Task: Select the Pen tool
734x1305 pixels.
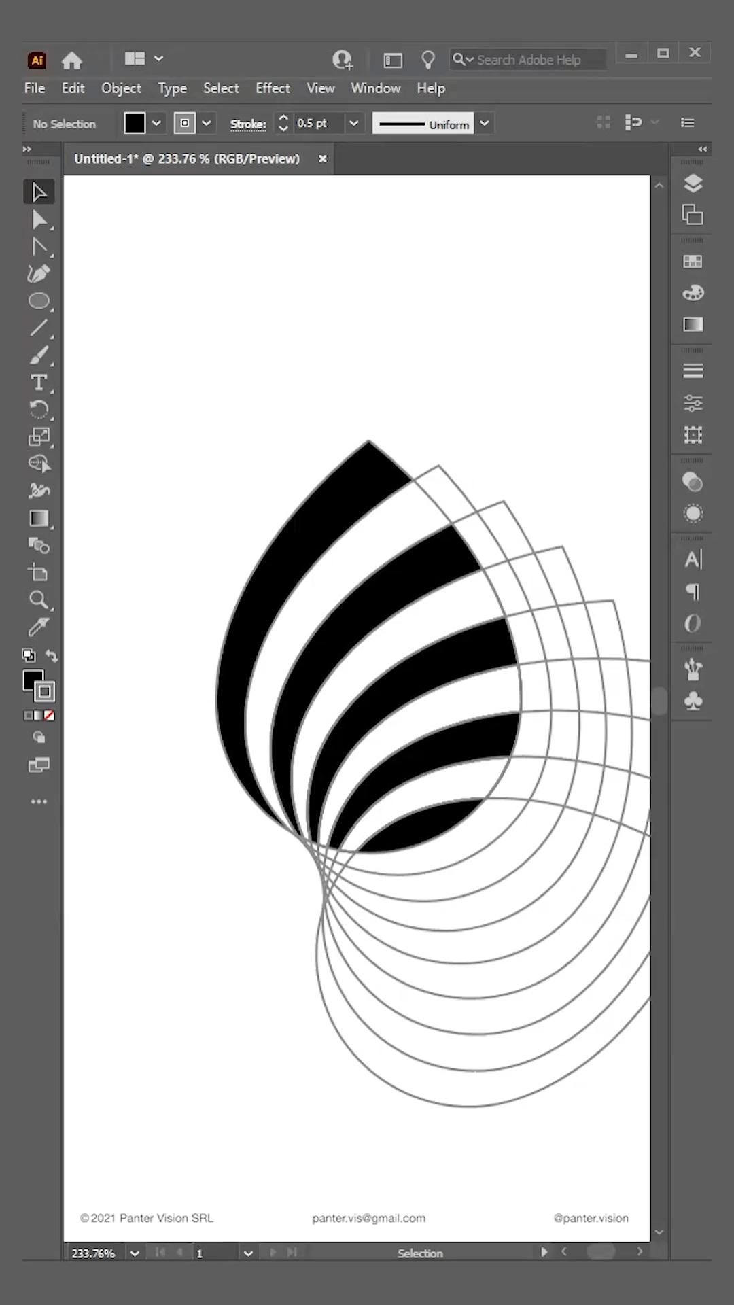Action: [39, 274]
